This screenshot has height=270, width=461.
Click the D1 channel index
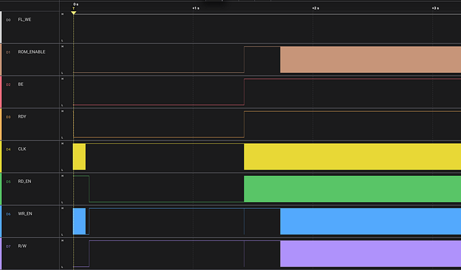(8, 53)
